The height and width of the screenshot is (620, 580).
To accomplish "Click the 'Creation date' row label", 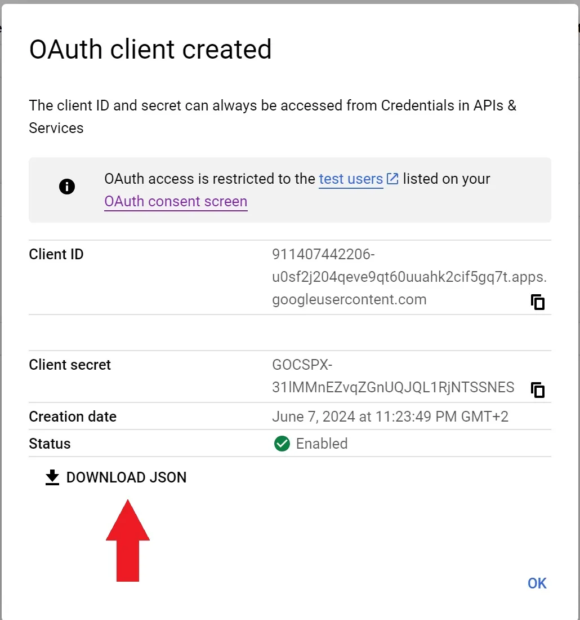I will click(x=73, y=417).
